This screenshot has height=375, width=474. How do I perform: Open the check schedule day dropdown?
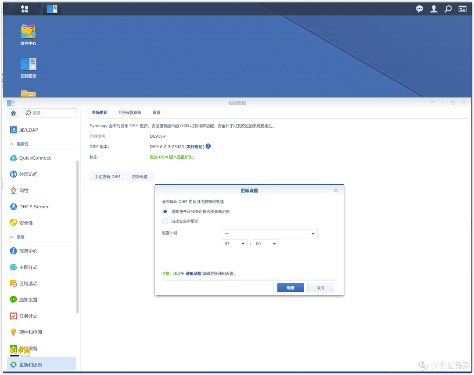(x=269, y=234)
